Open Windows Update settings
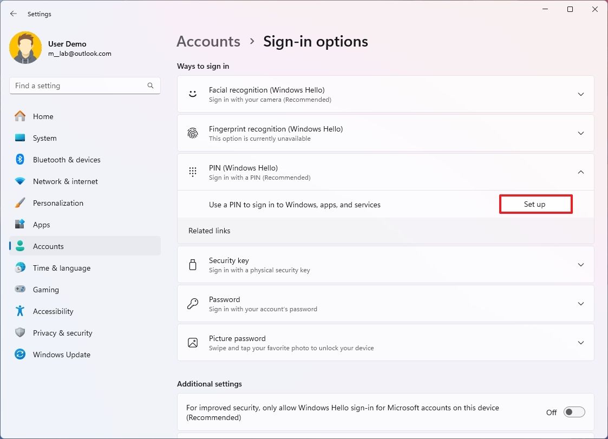Image resolution: width=608 pixels, height=439 pixels. pos(61,355)
